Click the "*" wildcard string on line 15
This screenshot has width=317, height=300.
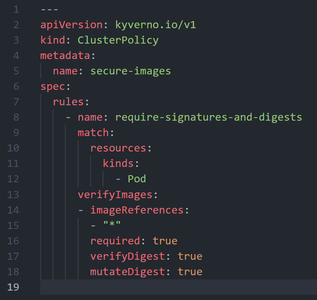tap(112, 224)
